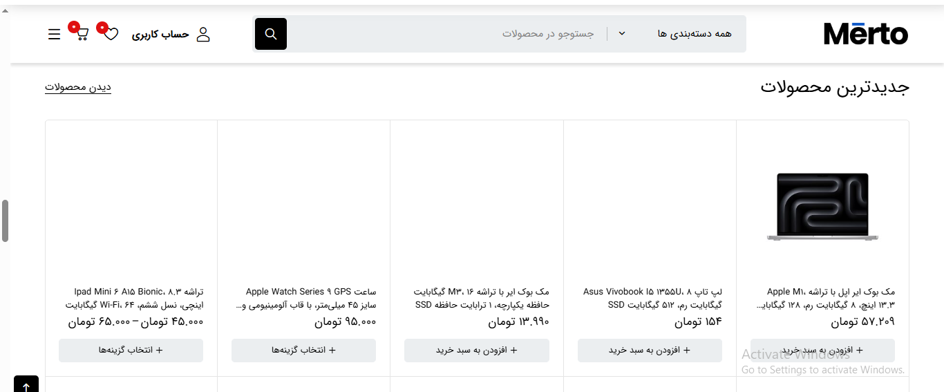Click the جدیدترین محصولات heading

(x=835, y=87)
